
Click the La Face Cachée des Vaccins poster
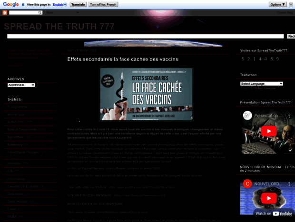tap(146, 94)
